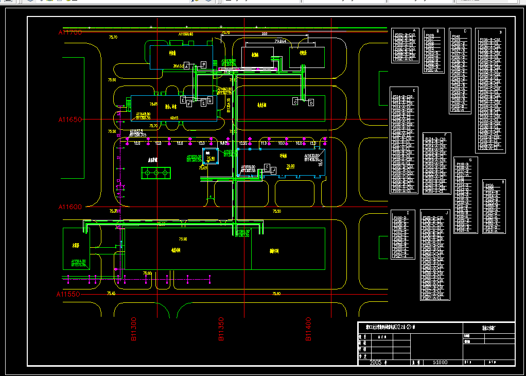Click the 15.0 vertical dimension text
Image resolution: width=526 pixels, height=376 pixels.
[320, 163]
